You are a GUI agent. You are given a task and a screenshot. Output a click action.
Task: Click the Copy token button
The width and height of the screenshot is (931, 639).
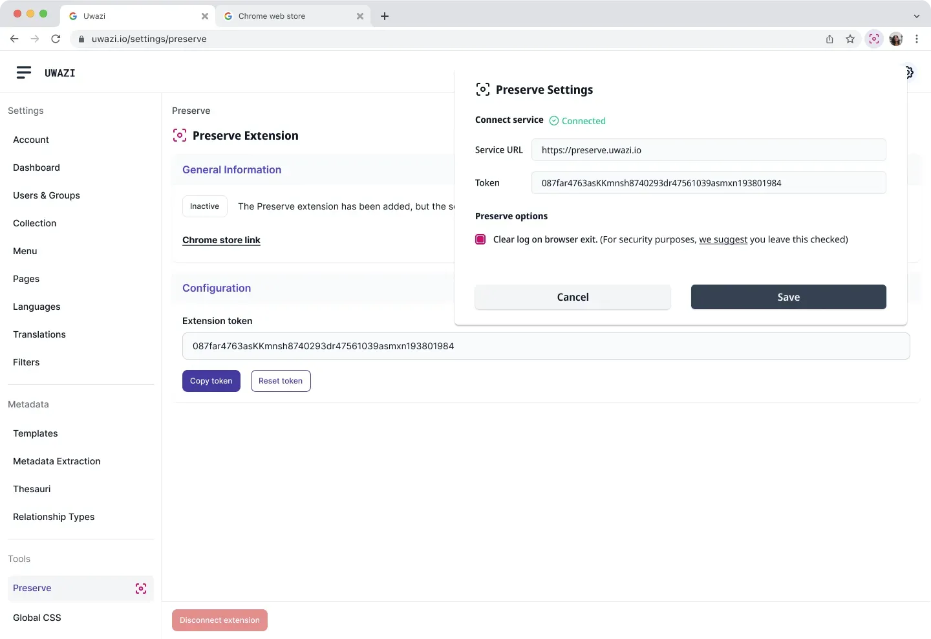pos(211,380)
